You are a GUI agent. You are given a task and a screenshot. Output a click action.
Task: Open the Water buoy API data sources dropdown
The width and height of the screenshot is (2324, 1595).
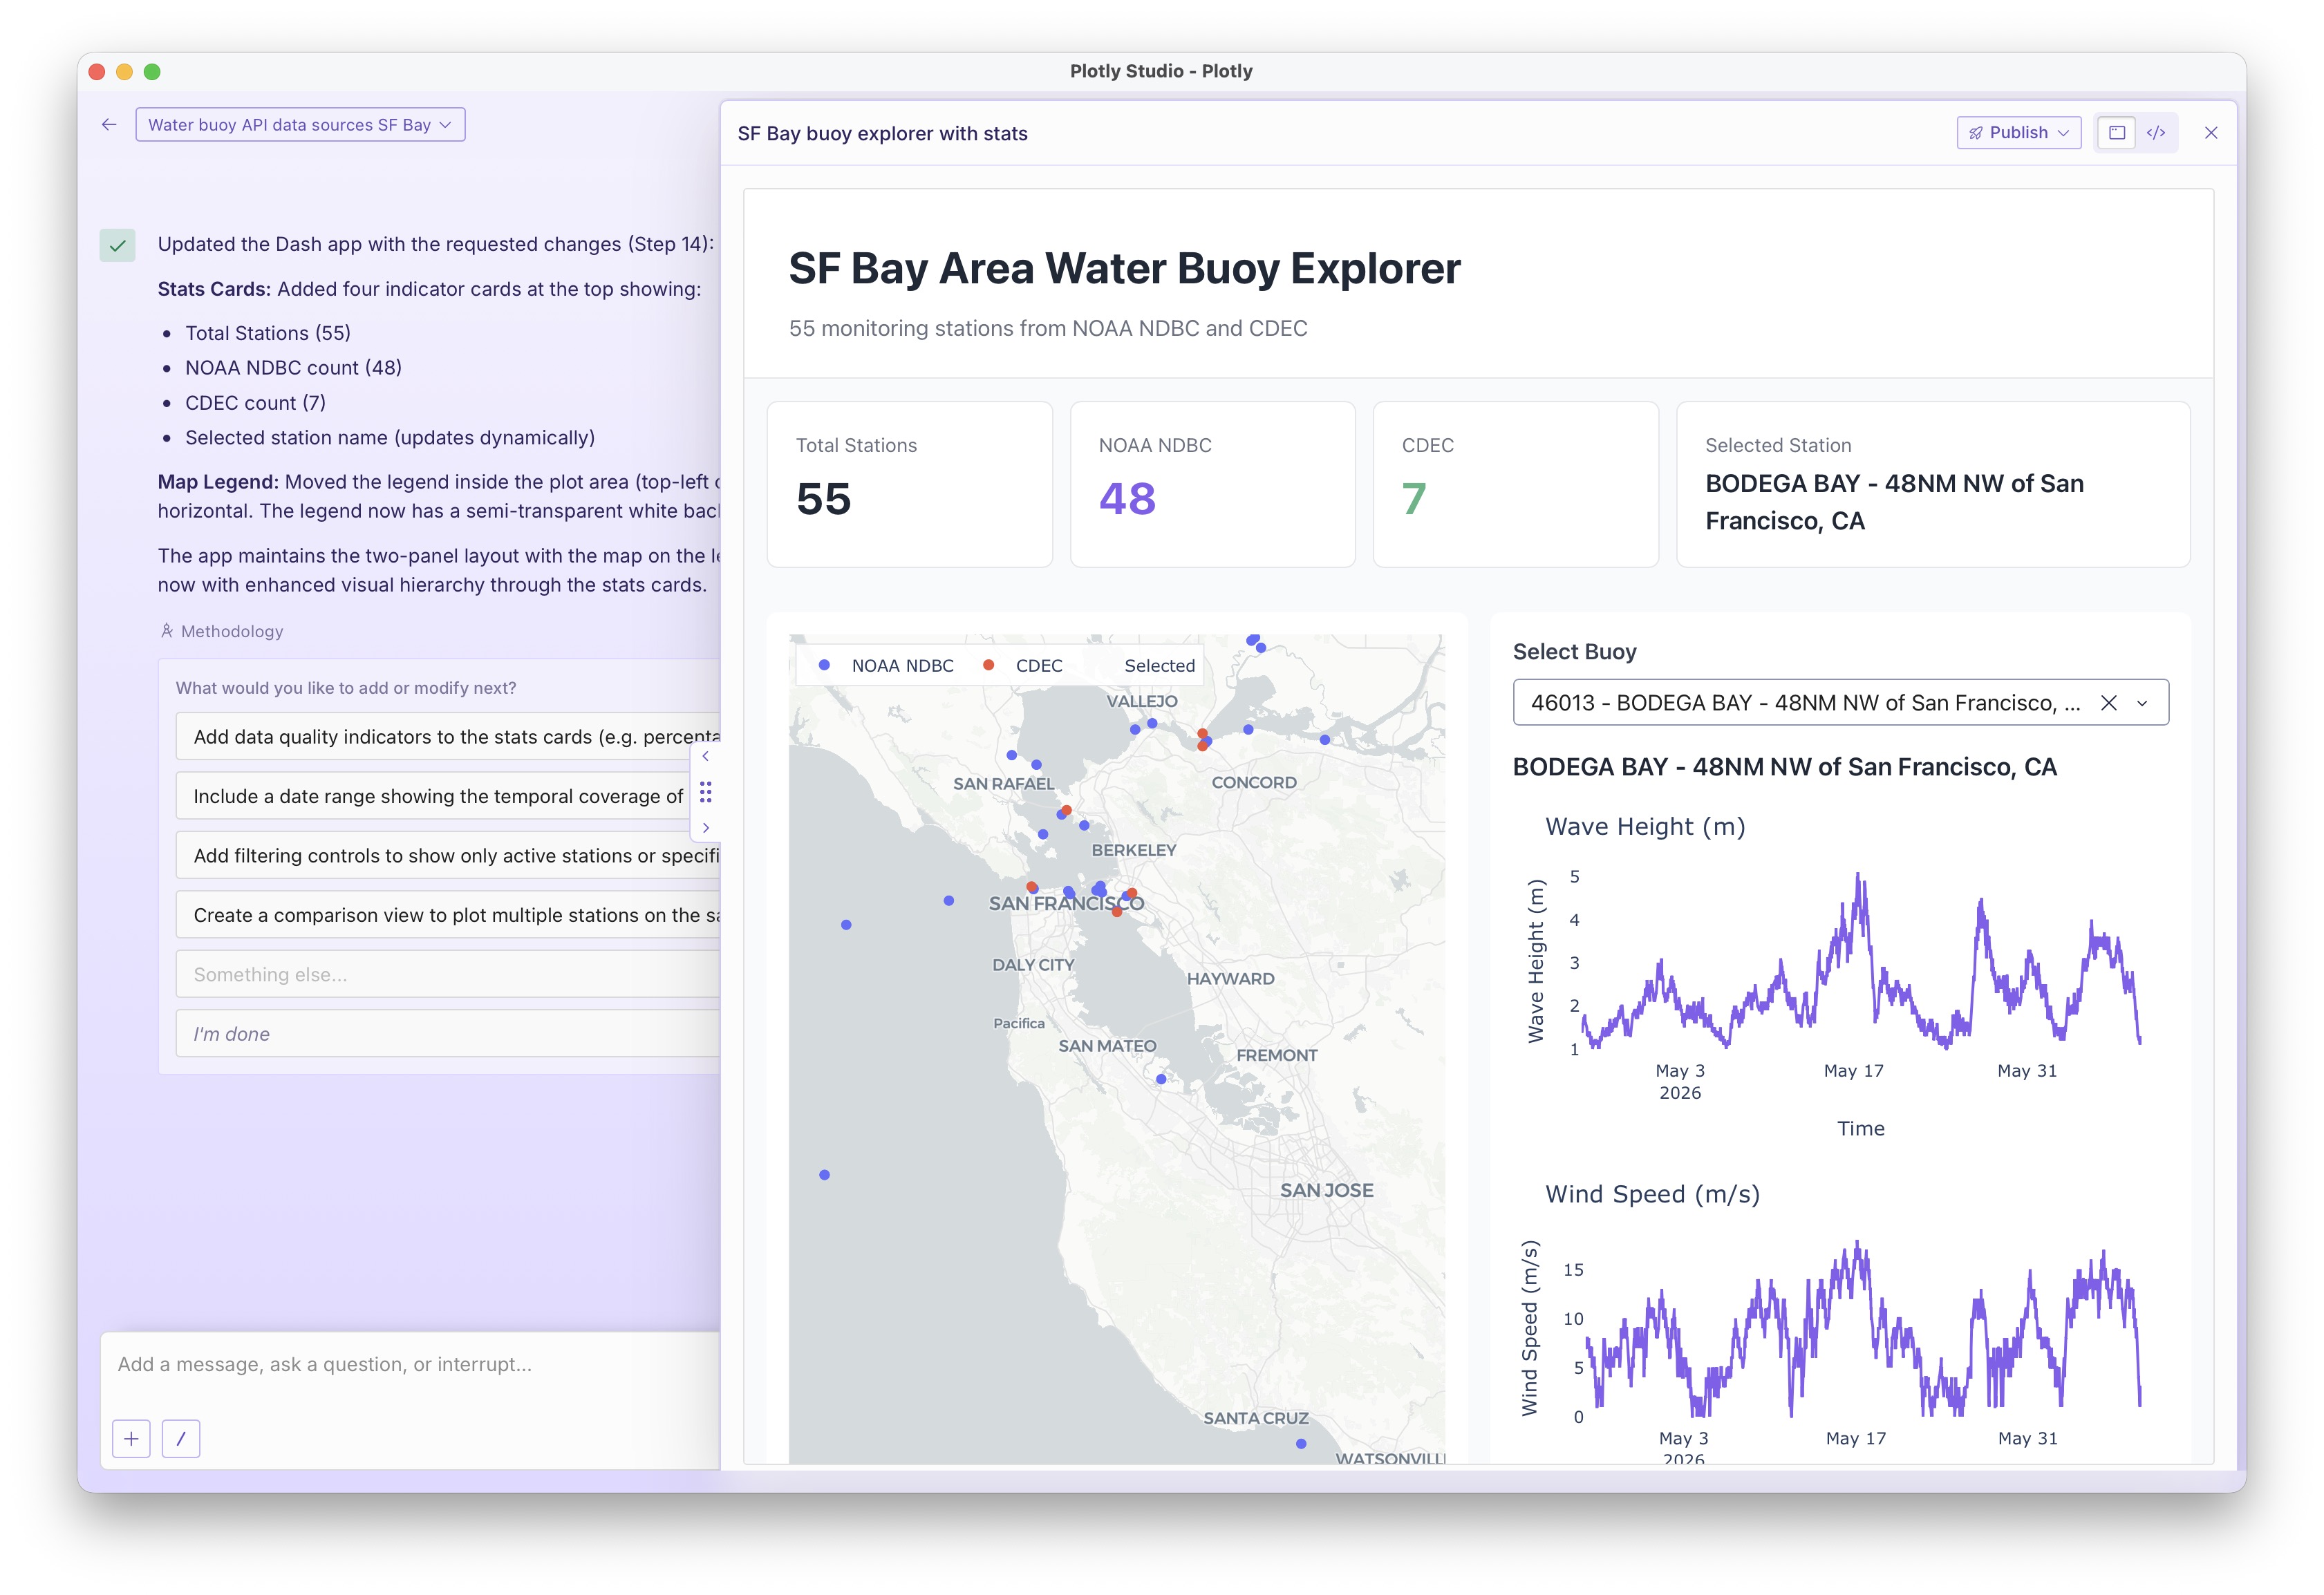click(300, 125)
